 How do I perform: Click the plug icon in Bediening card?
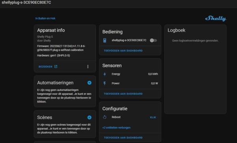105,41
